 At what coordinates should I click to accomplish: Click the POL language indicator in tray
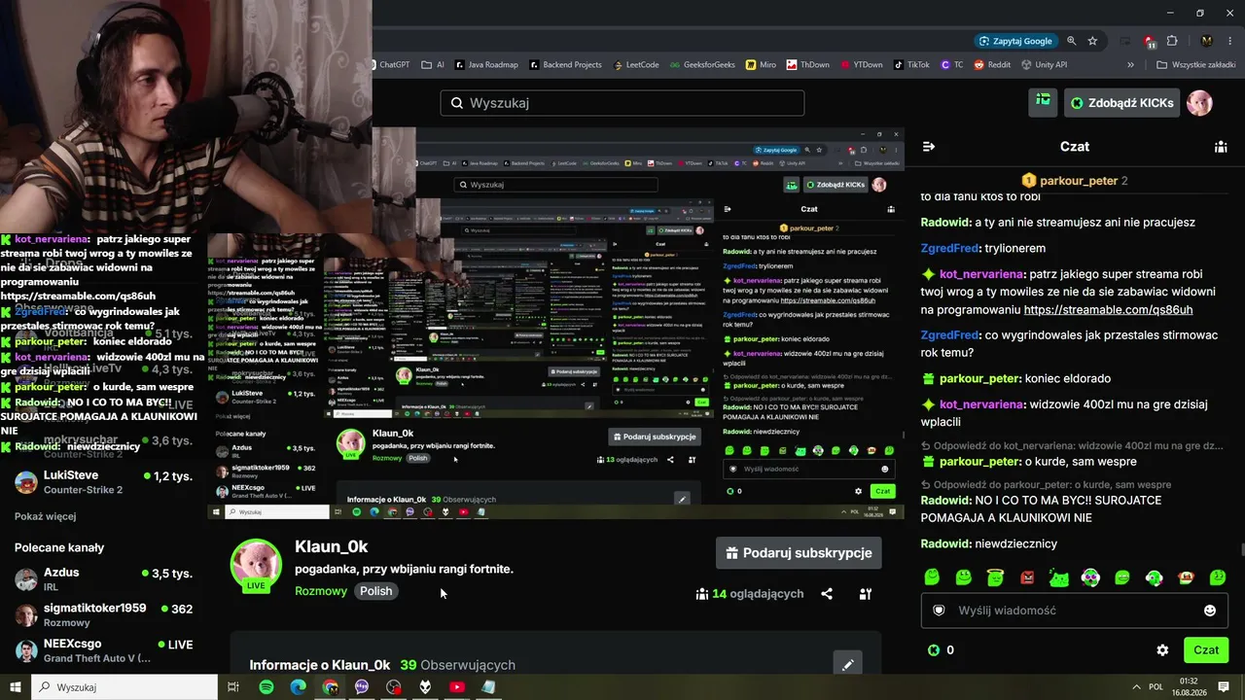(x=1156, y=686)
